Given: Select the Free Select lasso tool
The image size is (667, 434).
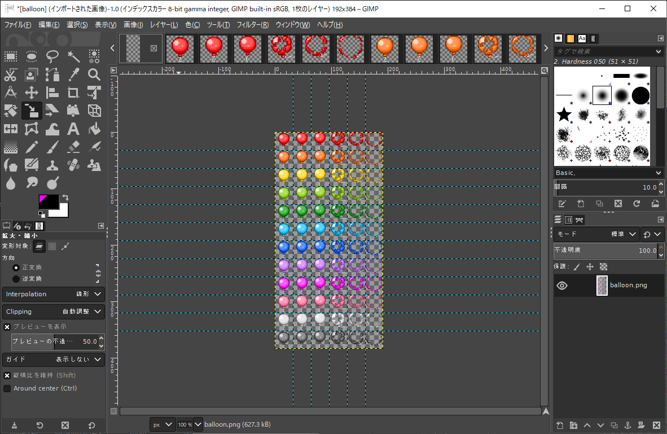Looking at the screenshot, I should point(52,56).
